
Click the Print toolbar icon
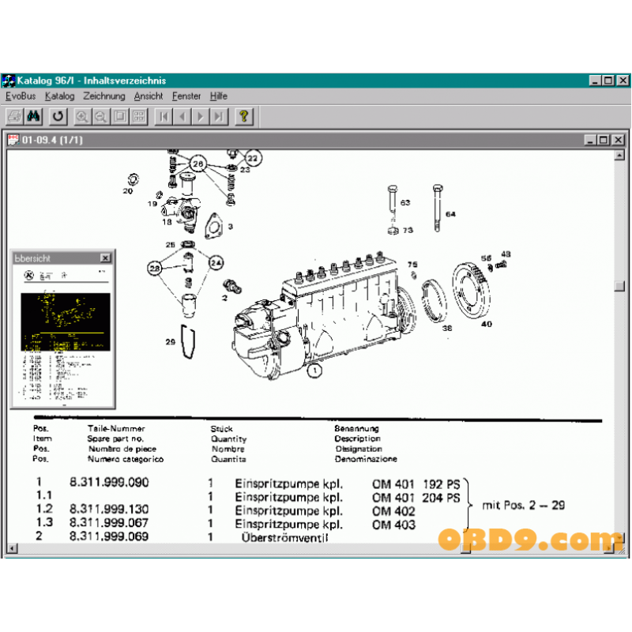point(14,117)
